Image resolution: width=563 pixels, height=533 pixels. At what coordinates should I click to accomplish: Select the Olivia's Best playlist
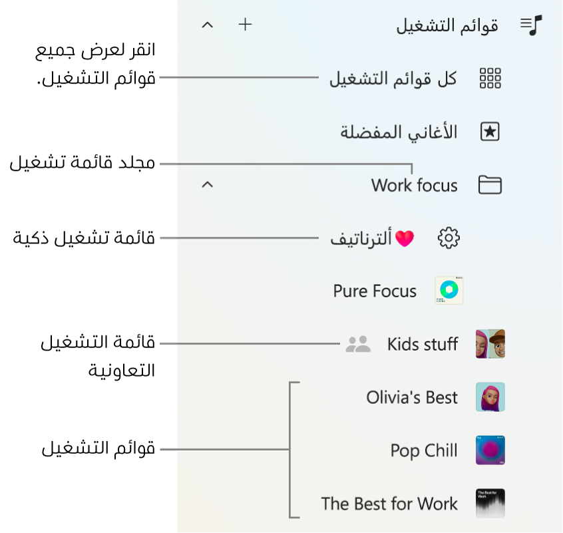tap(411, 397)
